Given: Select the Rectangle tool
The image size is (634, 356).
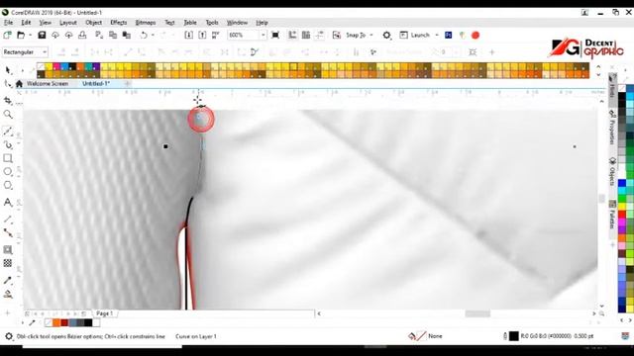Looking at the screenshot, I should [x=8, y=158].
